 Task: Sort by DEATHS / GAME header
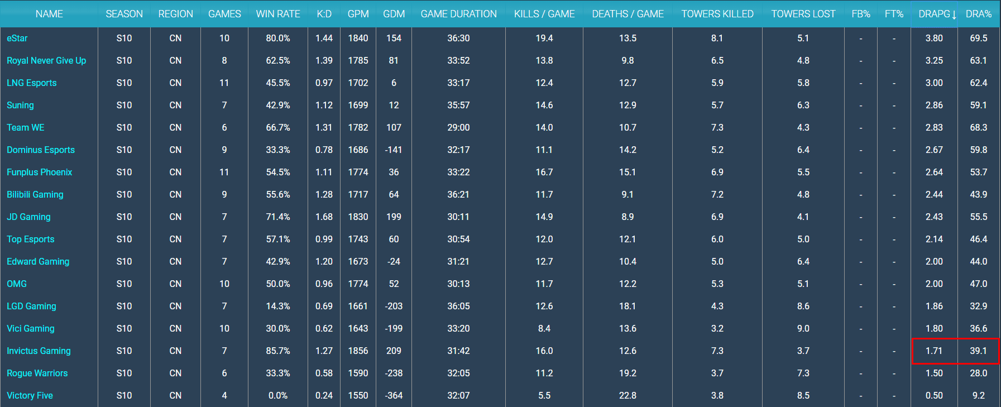[x=628, y=14]
